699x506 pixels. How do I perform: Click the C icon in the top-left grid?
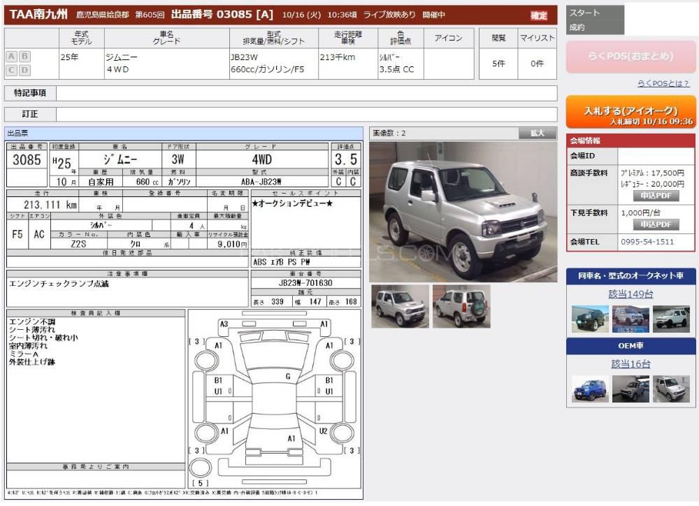tap(12, 70)
